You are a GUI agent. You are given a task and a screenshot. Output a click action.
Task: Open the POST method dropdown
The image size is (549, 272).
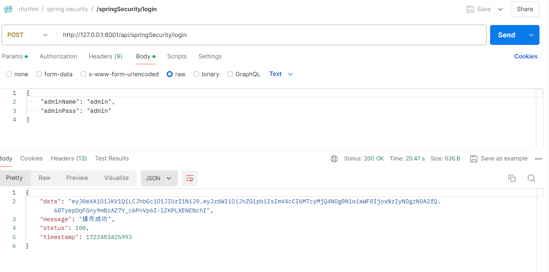[x=27, y=35]
